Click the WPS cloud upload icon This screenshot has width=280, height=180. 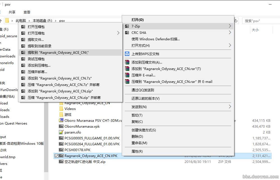127,54
